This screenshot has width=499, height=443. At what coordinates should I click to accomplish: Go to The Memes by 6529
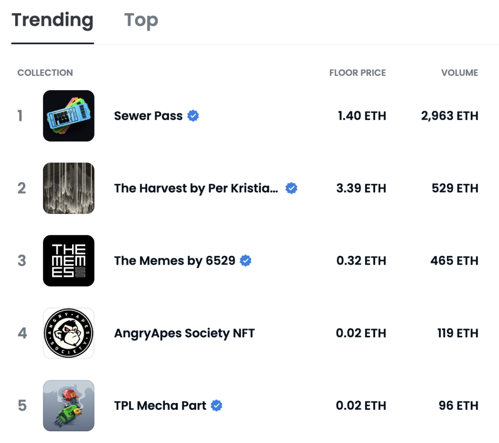click(x=174, y=261)
